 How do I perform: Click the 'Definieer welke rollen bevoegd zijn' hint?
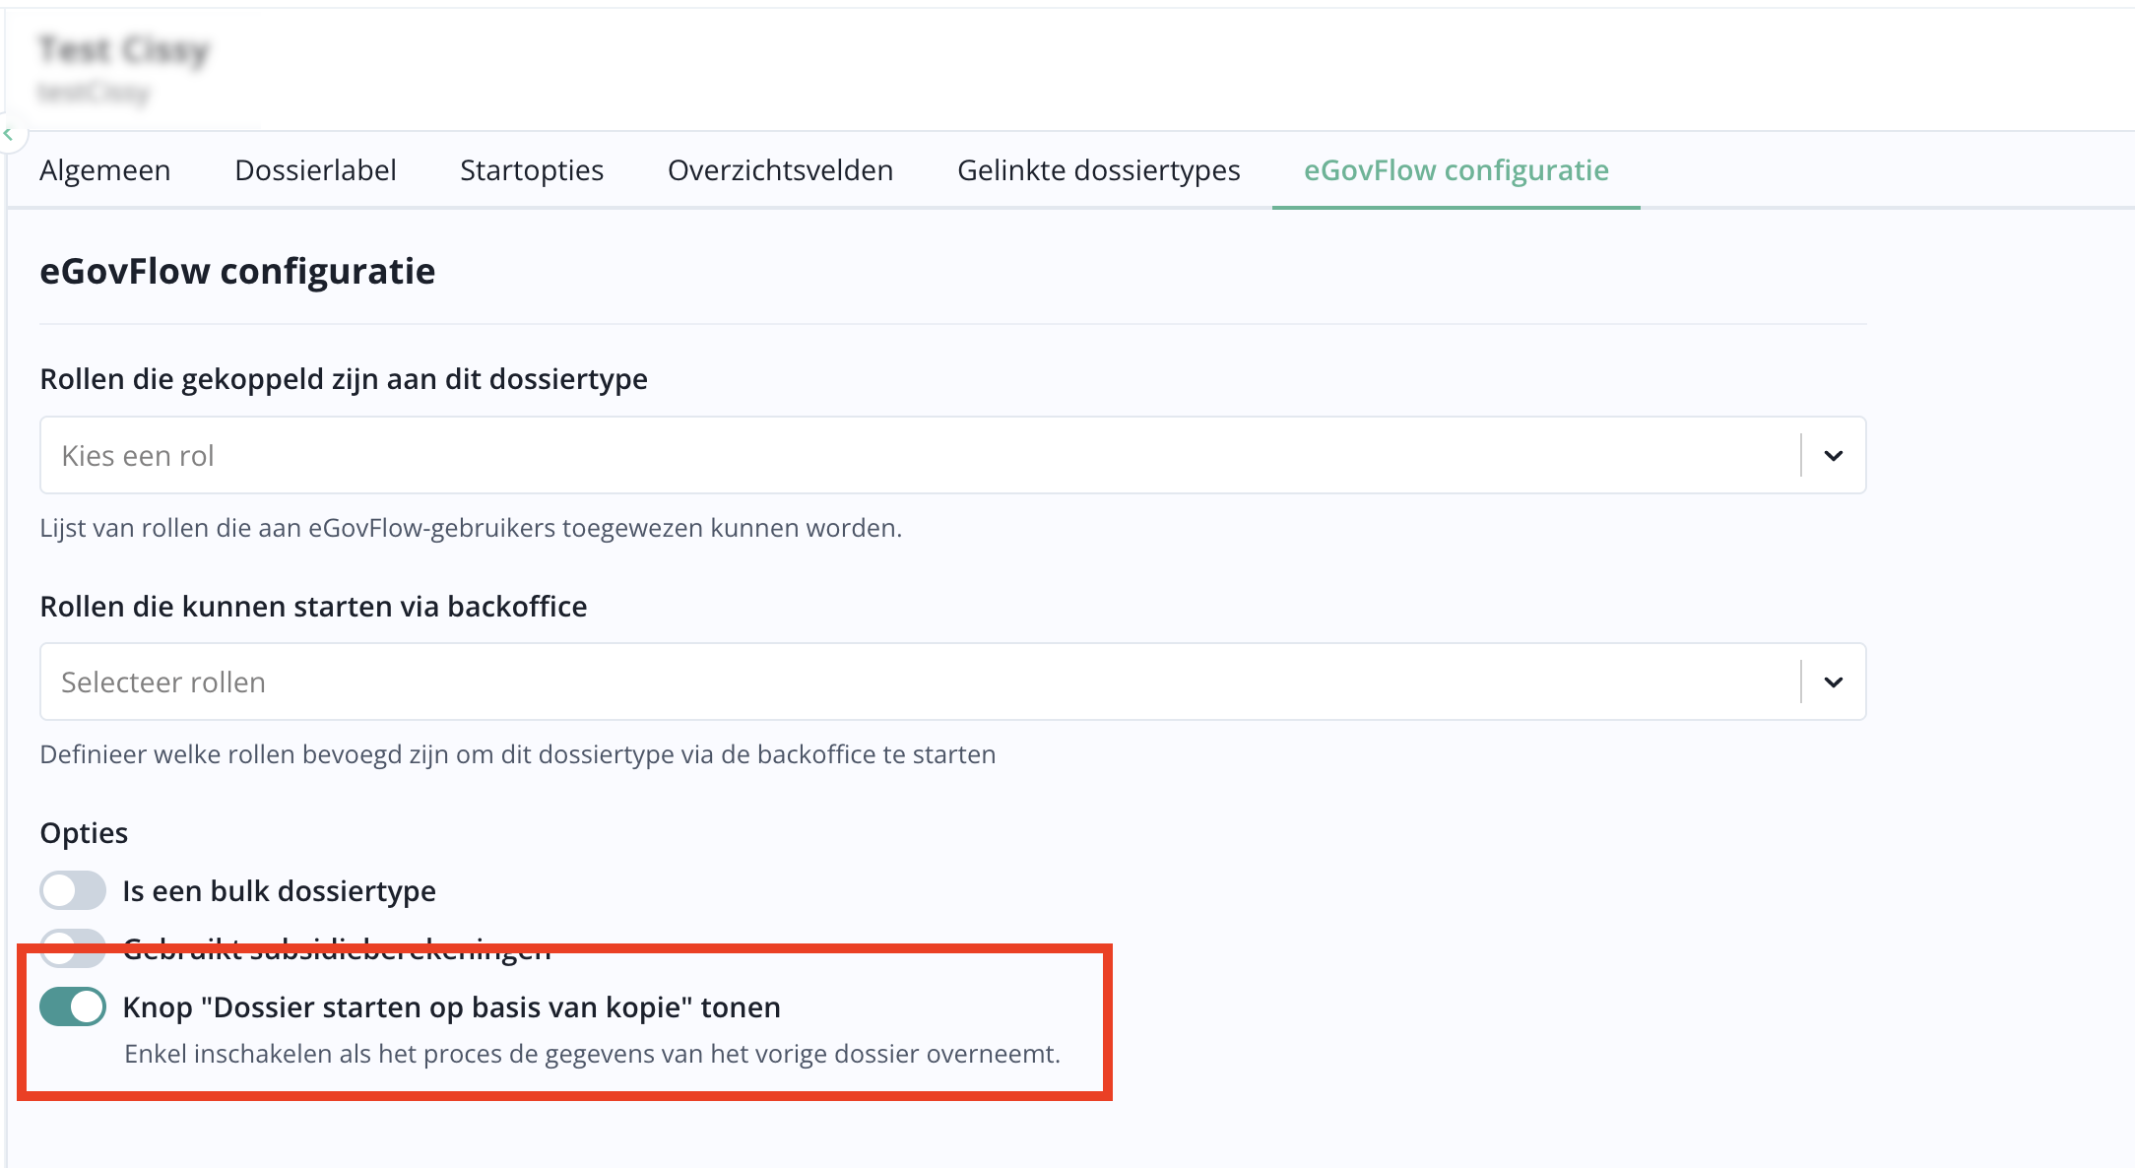(x=518, y=754)
